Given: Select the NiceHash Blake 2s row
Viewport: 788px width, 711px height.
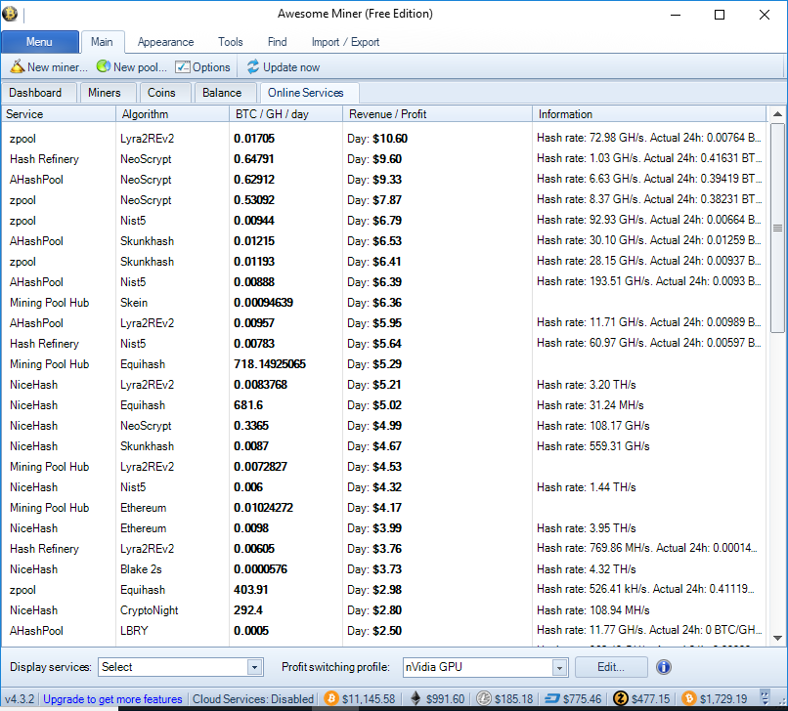Looking at the screenshot, I should (x=385, y=569).
